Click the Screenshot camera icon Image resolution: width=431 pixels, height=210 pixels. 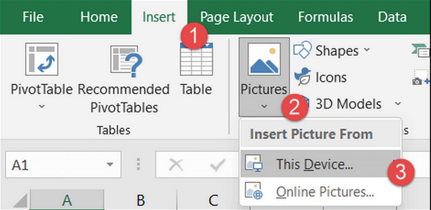[x=421, y=77]
